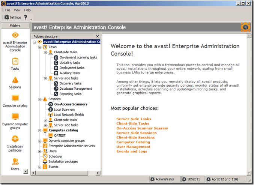
Task: Select the Auxiliary tasks tree node
Action: [69, 73]
